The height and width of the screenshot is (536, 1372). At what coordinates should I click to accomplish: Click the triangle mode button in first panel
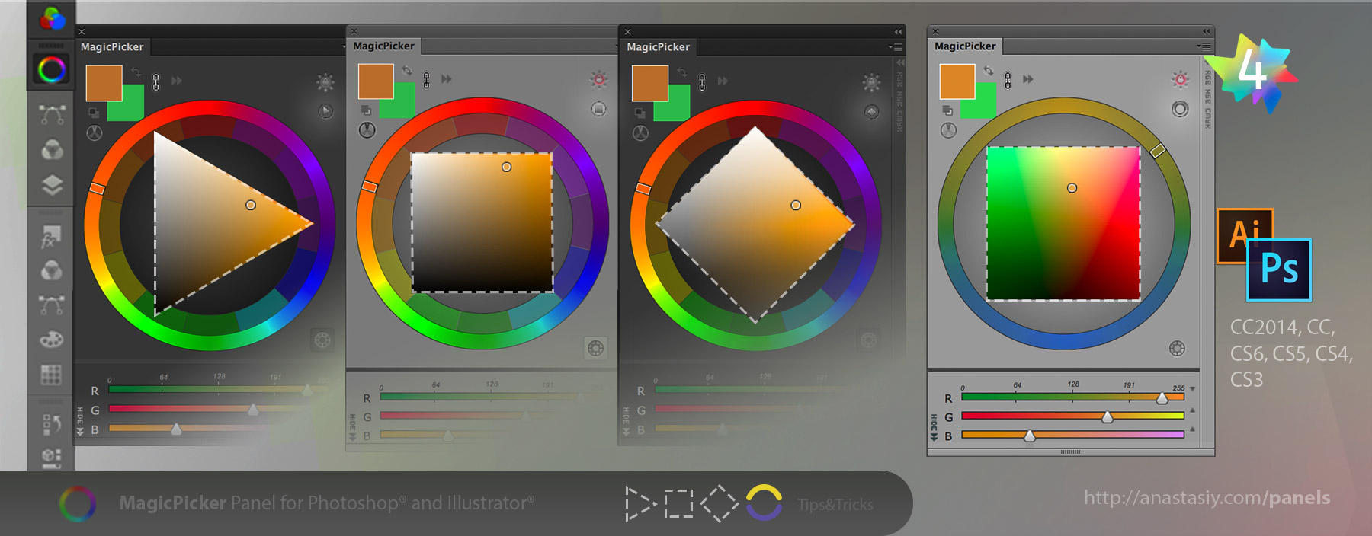[325, 111]
